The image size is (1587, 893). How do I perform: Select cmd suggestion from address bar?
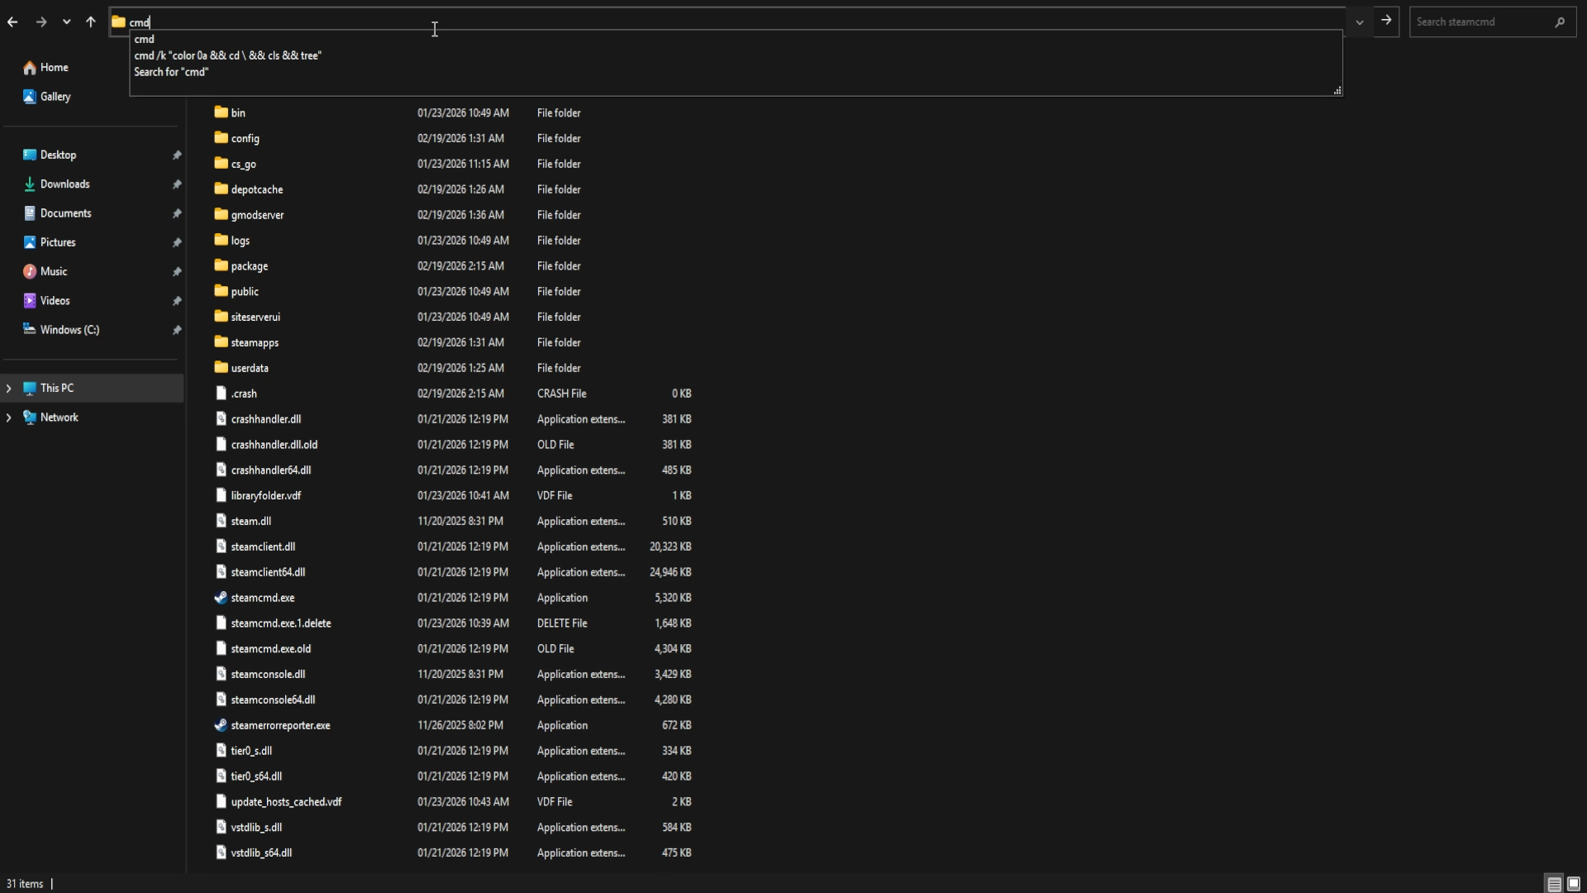tap(145, 39)
